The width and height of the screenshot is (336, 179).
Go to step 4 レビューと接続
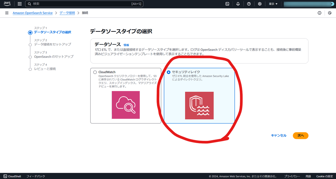coord(45,69)
